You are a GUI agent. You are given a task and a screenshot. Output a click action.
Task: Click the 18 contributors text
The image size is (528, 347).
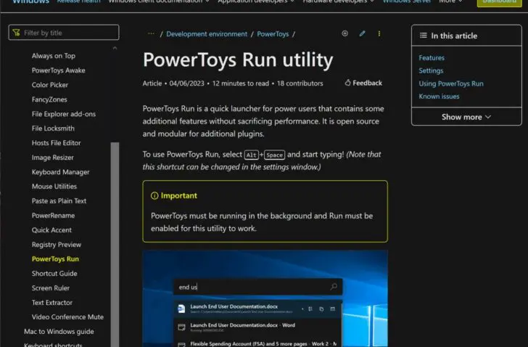click(x=300, y=83)
